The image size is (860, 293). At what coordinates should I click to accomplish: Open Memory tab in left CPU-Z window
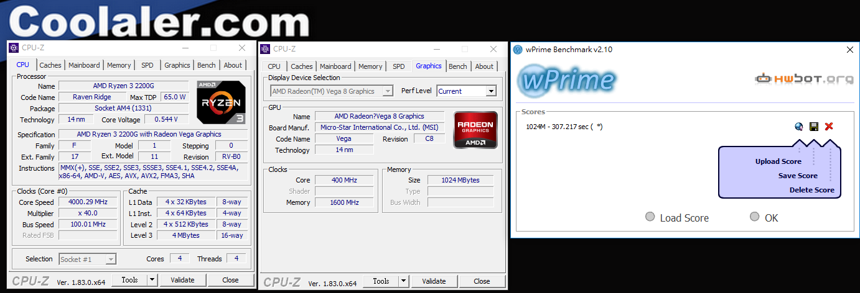(x=119, y=65)
